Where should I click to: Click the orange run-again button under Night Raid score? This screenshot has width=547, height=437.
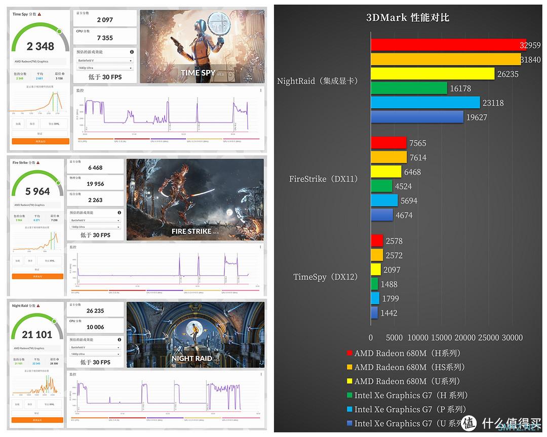[x=37, y=420]
